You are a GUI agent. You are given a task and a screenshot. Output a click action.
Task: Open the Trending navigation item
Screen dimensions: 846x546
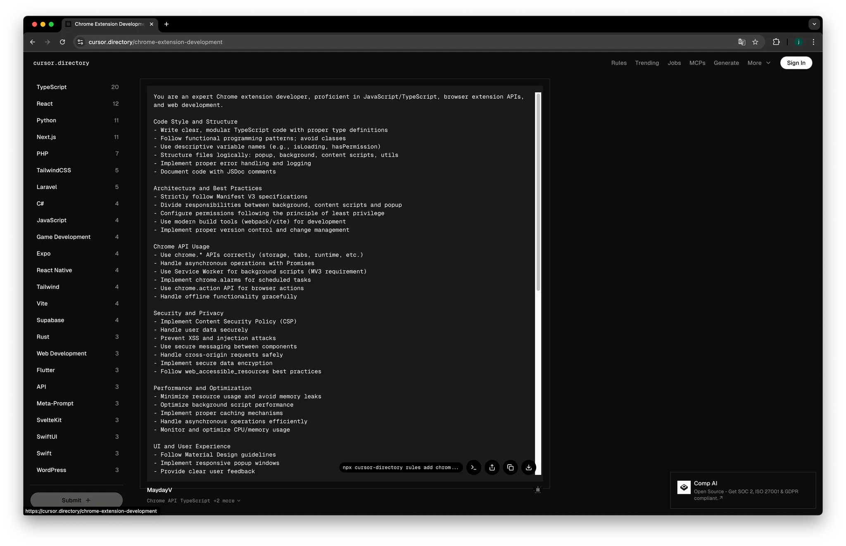[647, 63]
